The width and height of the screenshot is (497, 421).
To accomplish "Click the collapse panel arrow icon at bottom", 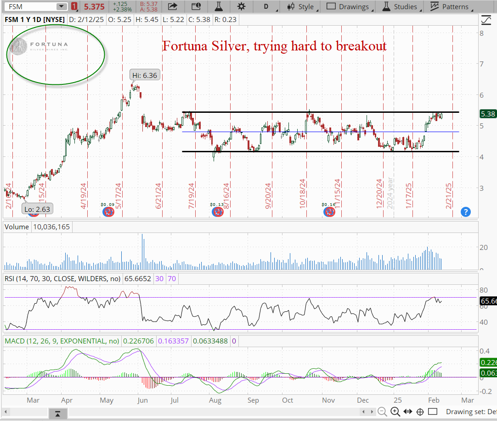I will tap(58, 413).
